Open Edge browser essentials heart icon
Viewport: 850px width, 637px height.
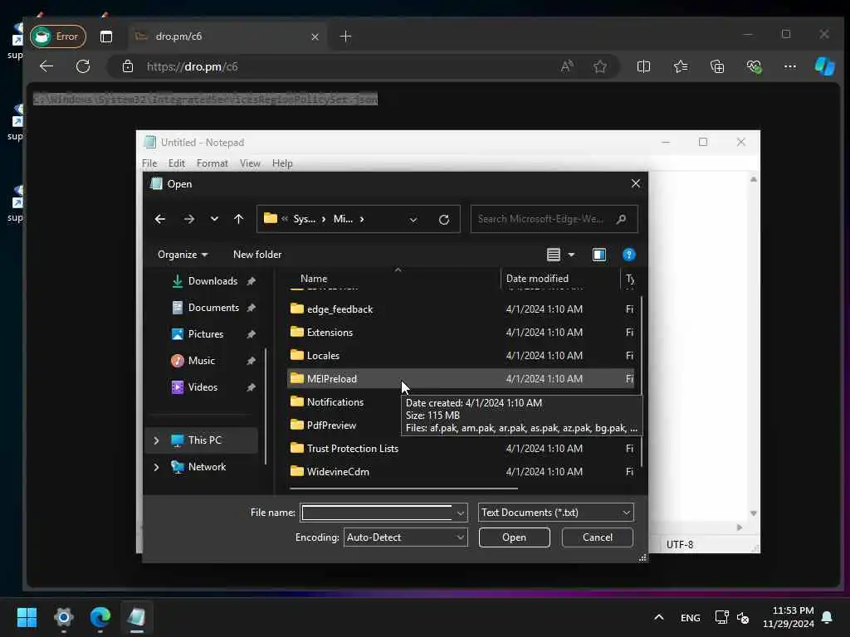(x=754, y=66)
